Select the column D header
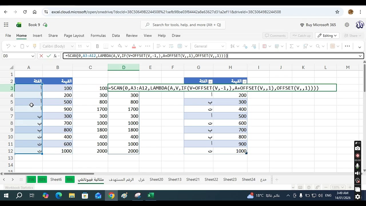366x206 pixels. (124, 67)
